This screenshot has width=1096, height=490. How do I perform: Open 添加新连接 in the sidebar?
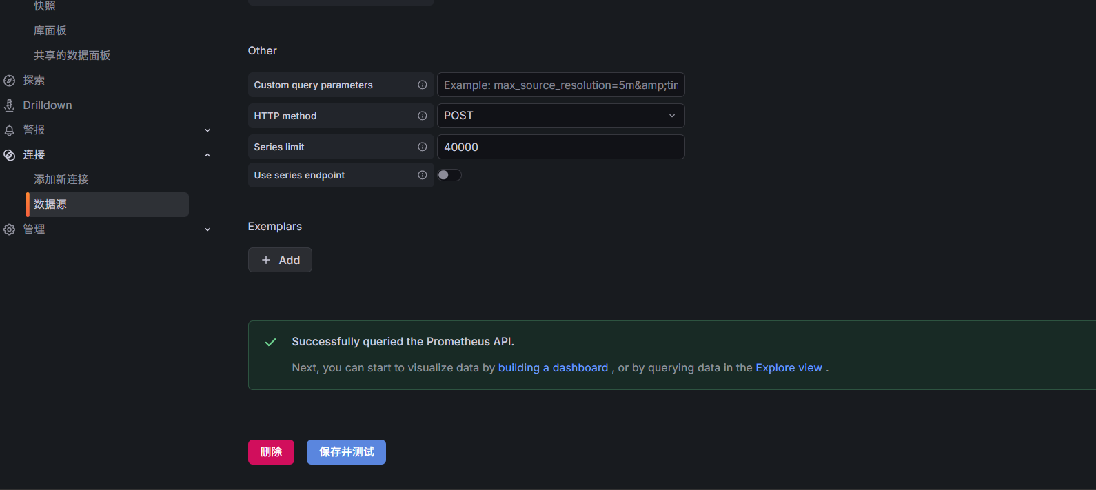(x=61, y=180)
